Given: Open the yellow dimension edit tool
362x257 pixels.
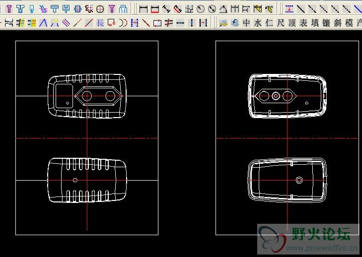Looking at the screenshot, I should point(258,9).
